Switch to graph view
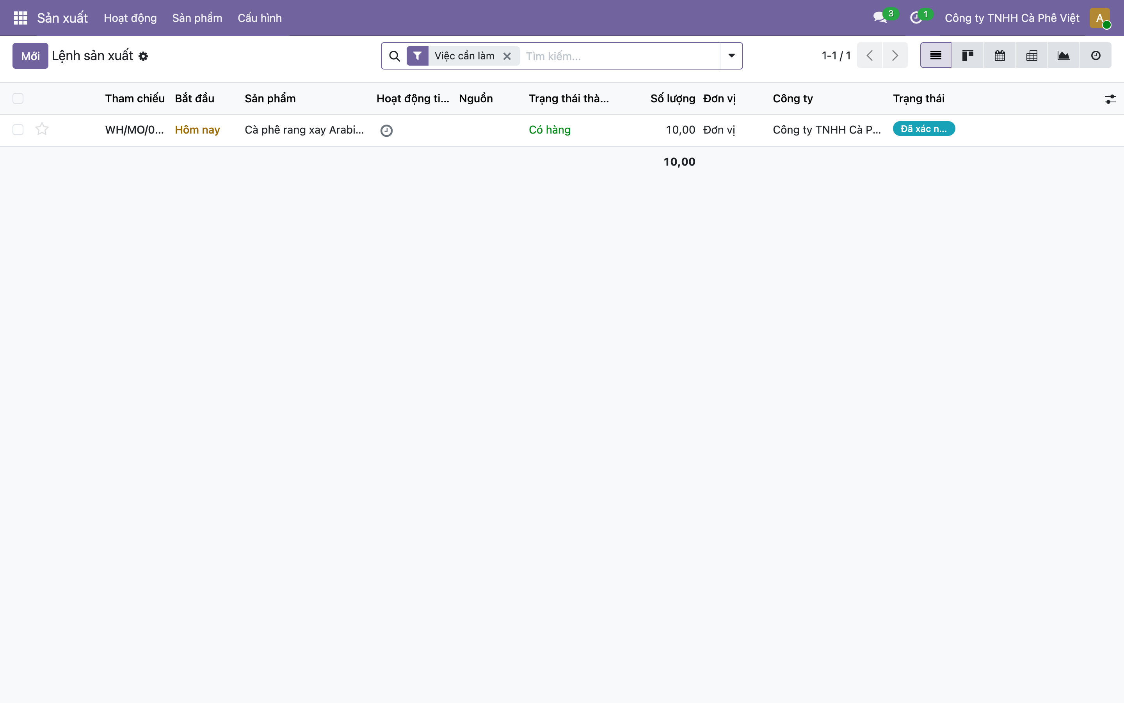1124x703 pixels. point(1064,55)
